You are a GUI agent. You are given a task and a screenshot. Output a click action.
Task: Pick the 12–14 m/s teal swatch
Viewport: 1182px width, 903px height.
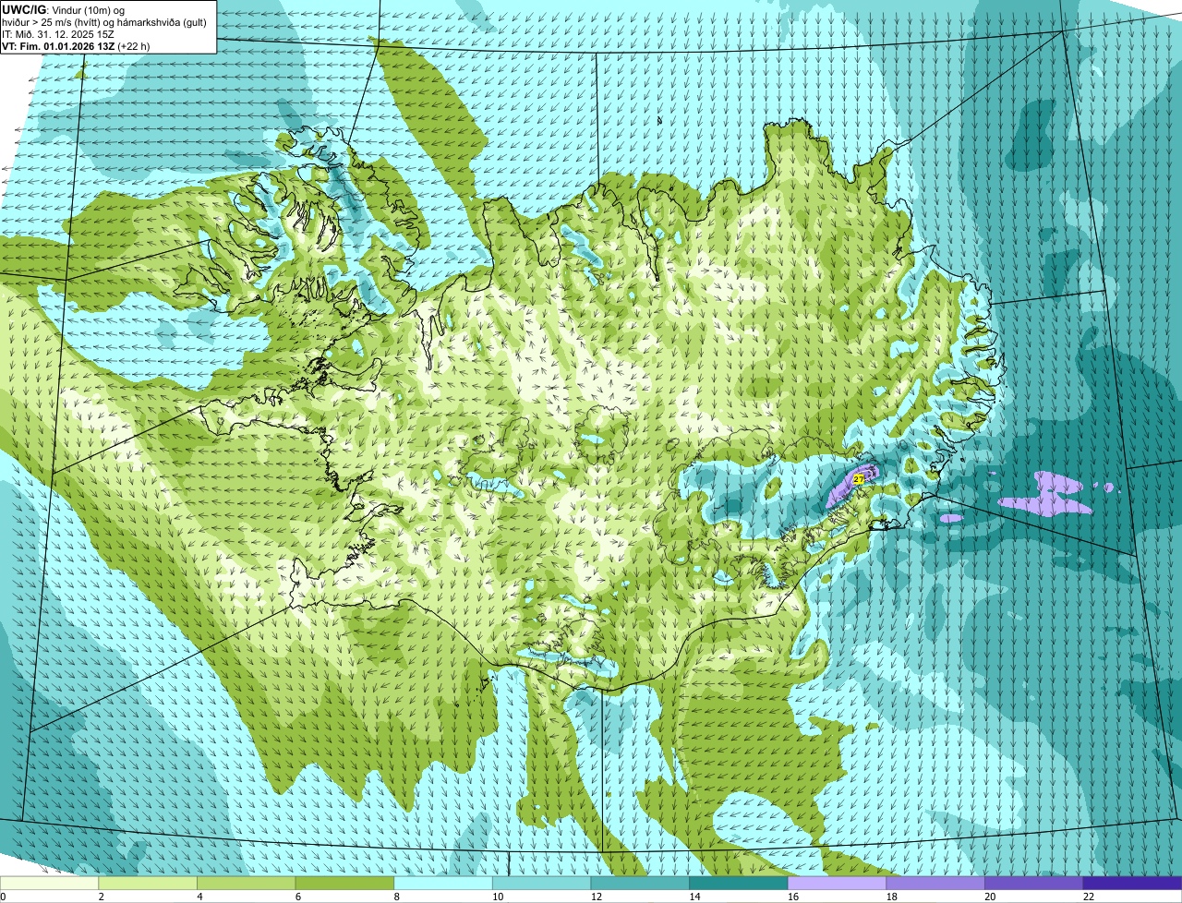tap(640, 883)
